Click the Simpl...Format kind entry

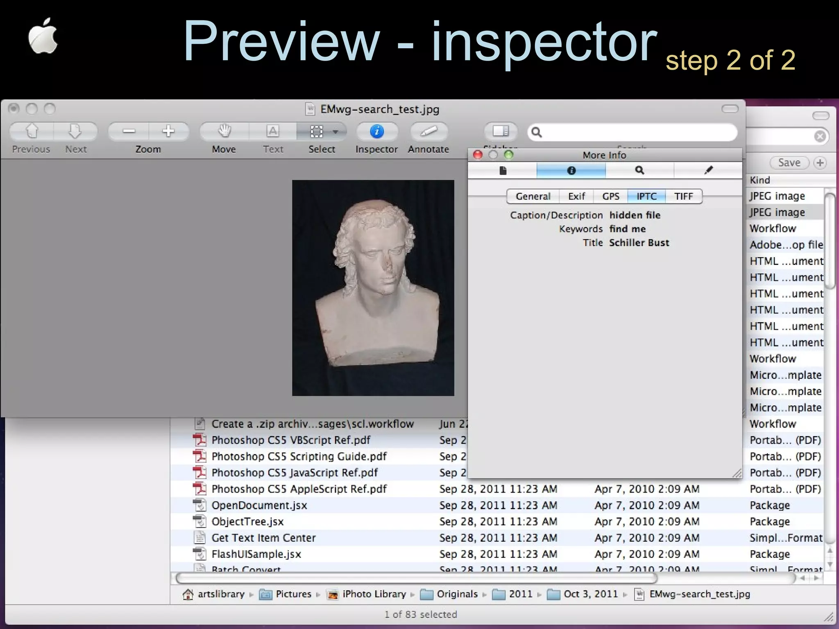(x=786, y=538)
